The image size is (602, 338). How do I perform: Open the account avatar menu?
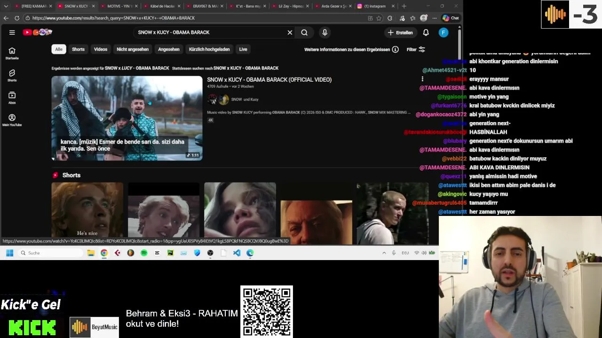coord(444,32)
